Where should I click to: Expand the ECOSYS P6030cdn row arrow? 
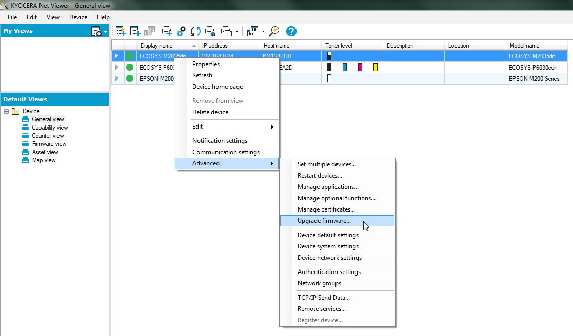[117, 67]
